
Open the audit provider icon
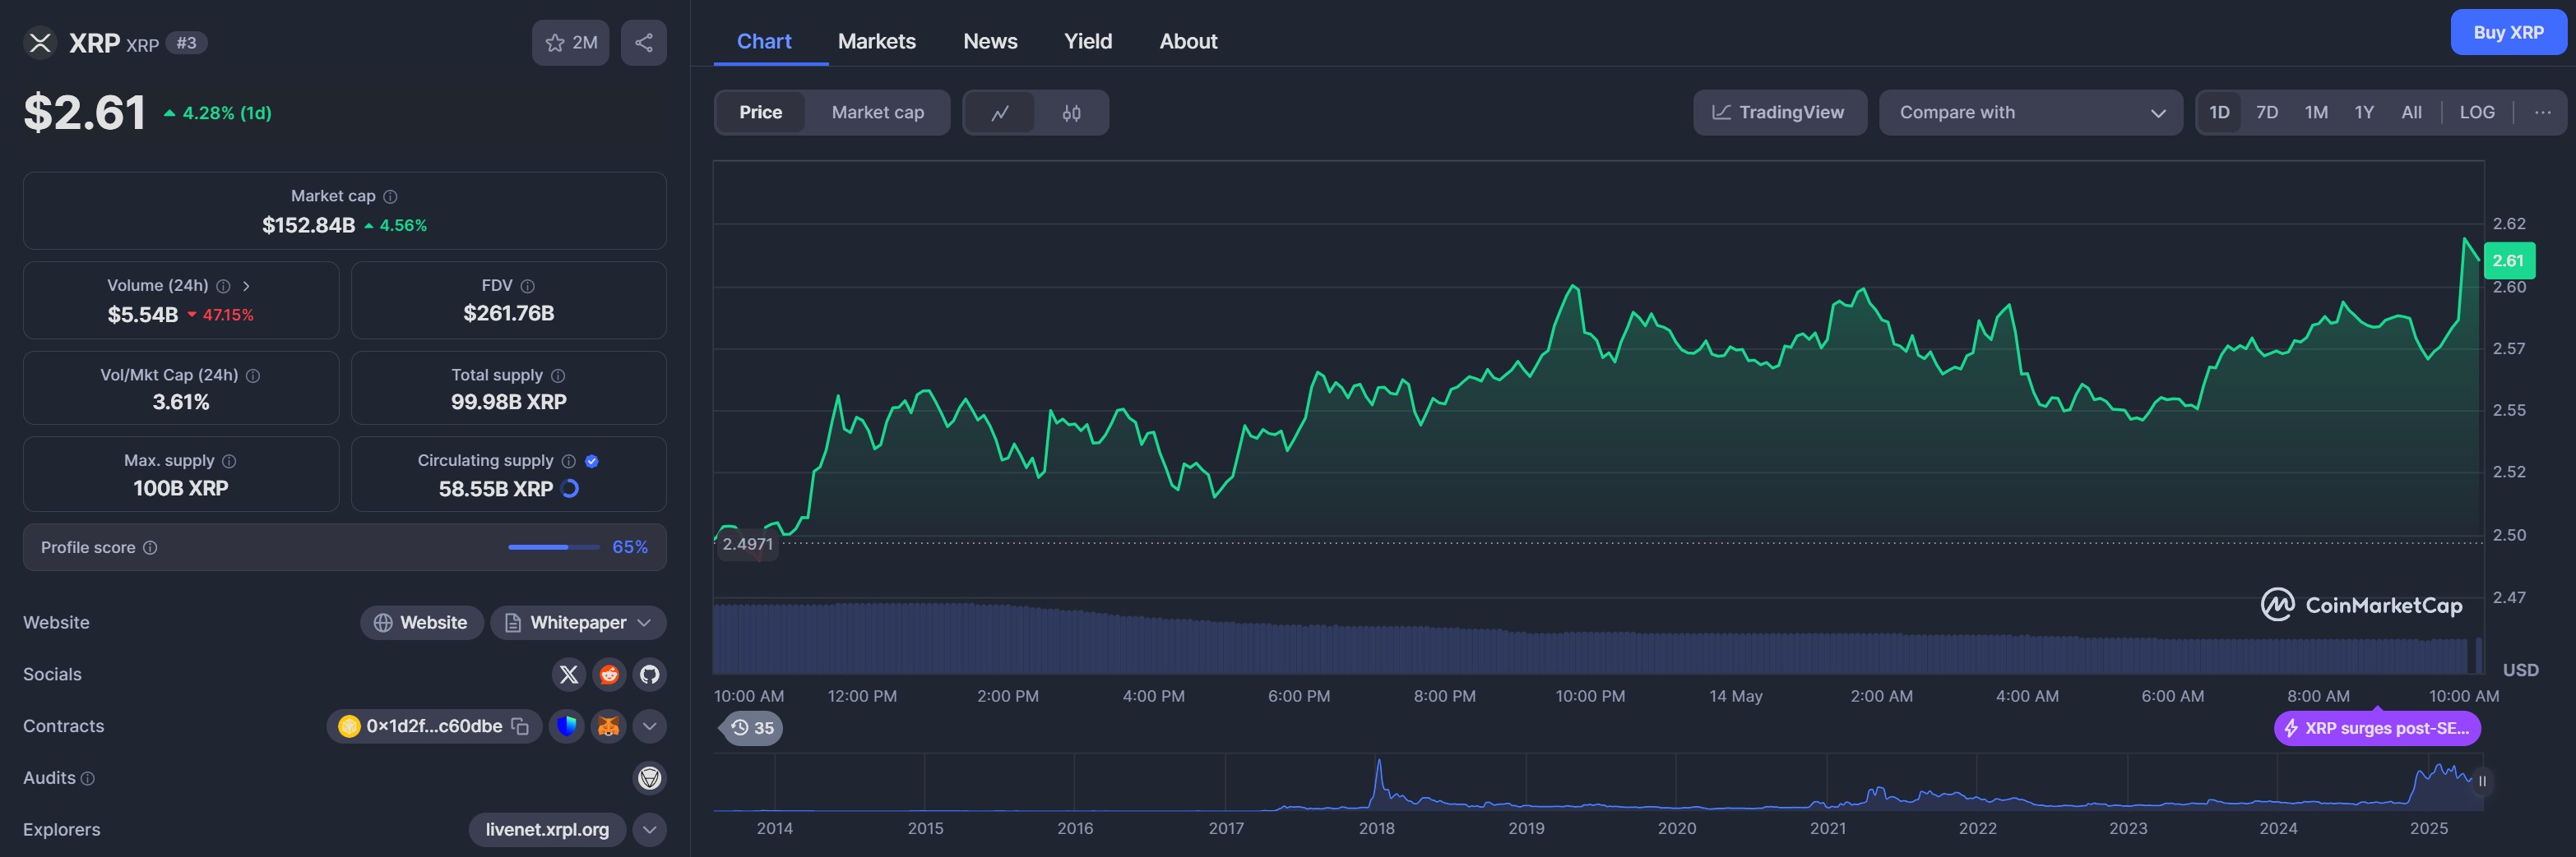(x=650, y=778)
